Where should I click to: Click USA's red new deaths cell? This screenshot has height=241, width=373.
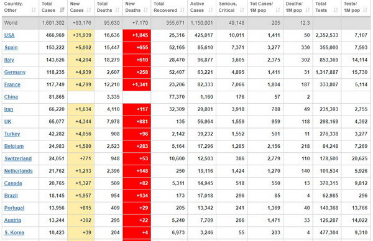[137, 35]
